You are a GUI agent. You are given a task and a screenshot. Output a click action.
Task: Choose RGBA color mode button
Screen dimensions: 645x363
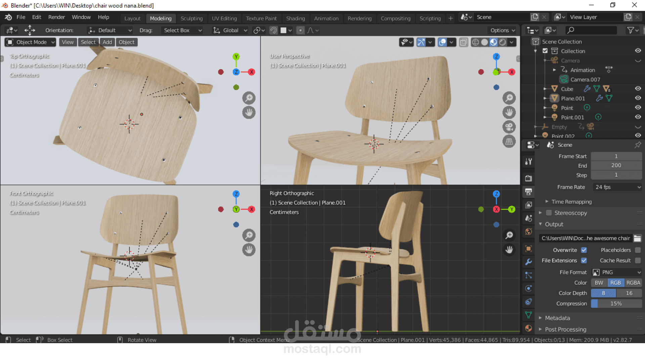tap(633, 283)
